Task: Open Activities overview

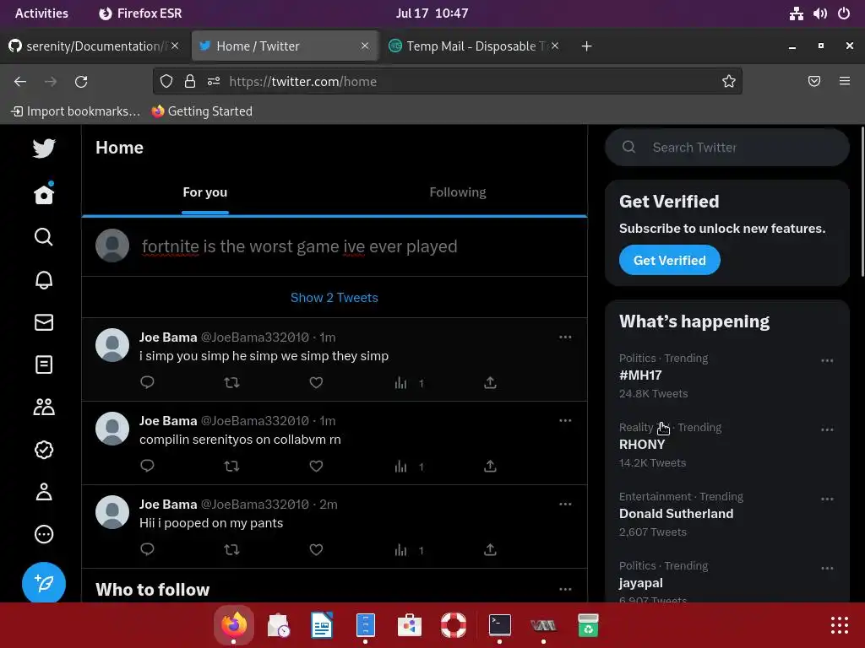Action: pyautogui.click(x=41, y=13)
